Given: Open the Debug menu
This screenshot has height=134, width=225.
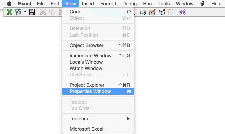Looking at the screenshot, I should pyautogui.click(x=129, y=4).
